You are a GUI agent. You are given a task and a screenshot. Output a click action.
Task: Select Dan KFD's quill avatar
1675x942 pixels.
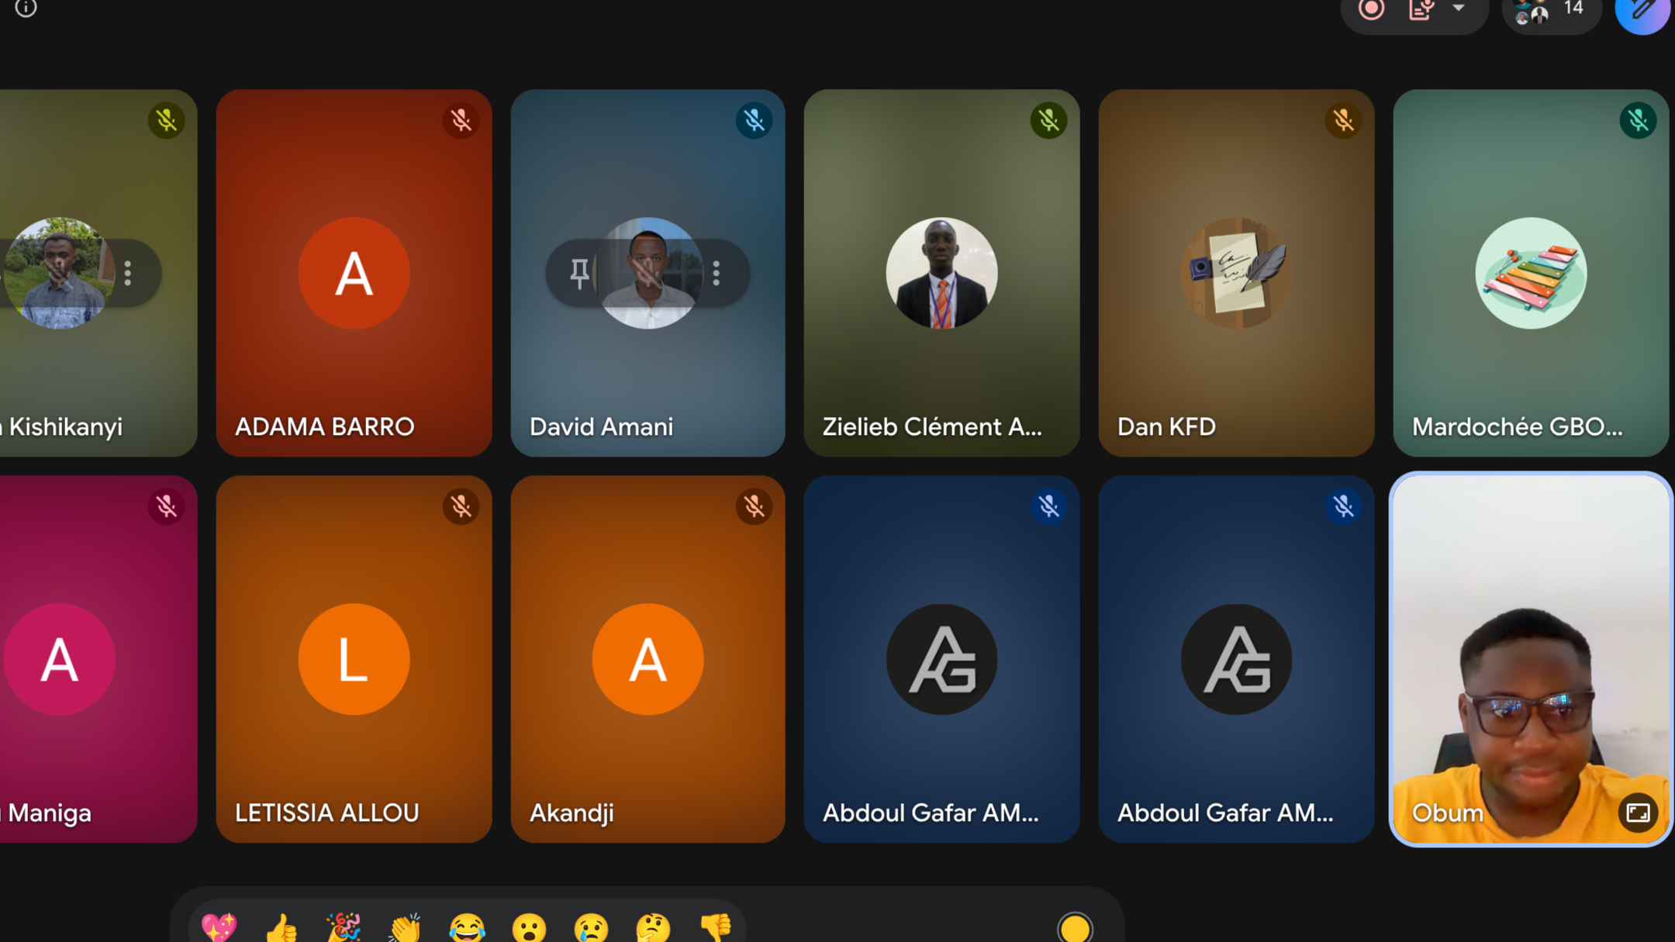point(1236,273)
